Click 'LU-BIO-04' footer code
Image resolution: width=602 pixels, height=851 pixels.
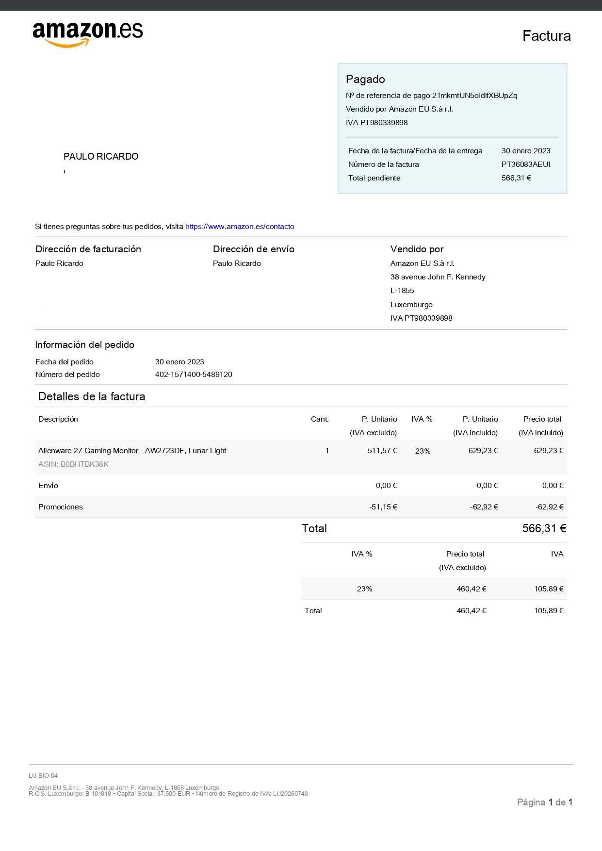point(43,776)
